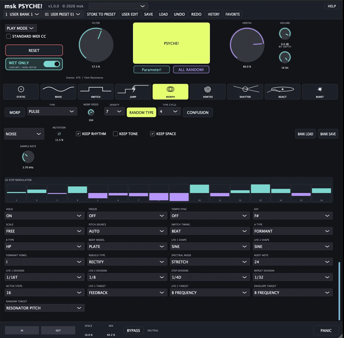Open the NOISE dropdown
Viewport: 344px width, 338px height.
(24, 134)
